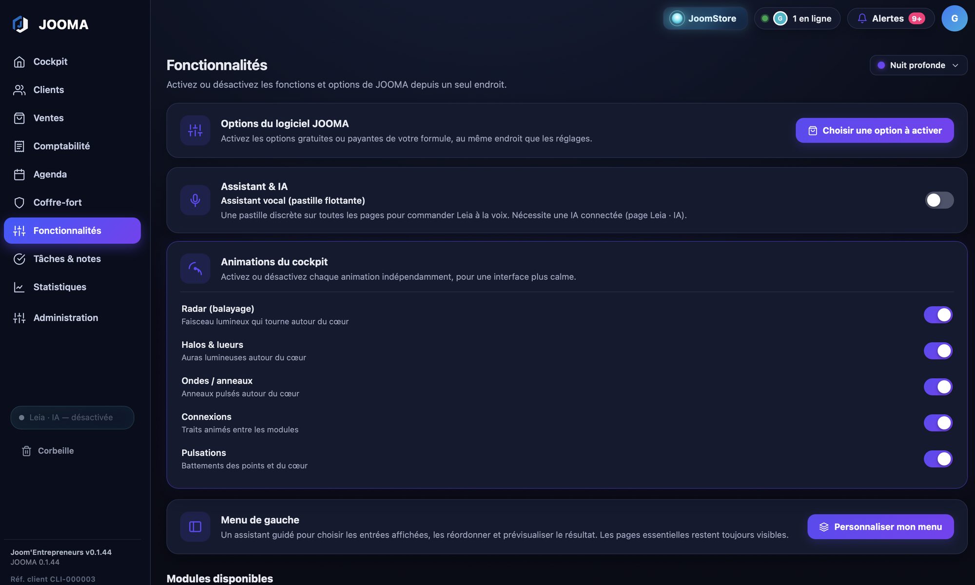Viewport: 975px width, 585px height.
Task: Click the Menu de gauche panel icon
Action: [x=195, y=526]
